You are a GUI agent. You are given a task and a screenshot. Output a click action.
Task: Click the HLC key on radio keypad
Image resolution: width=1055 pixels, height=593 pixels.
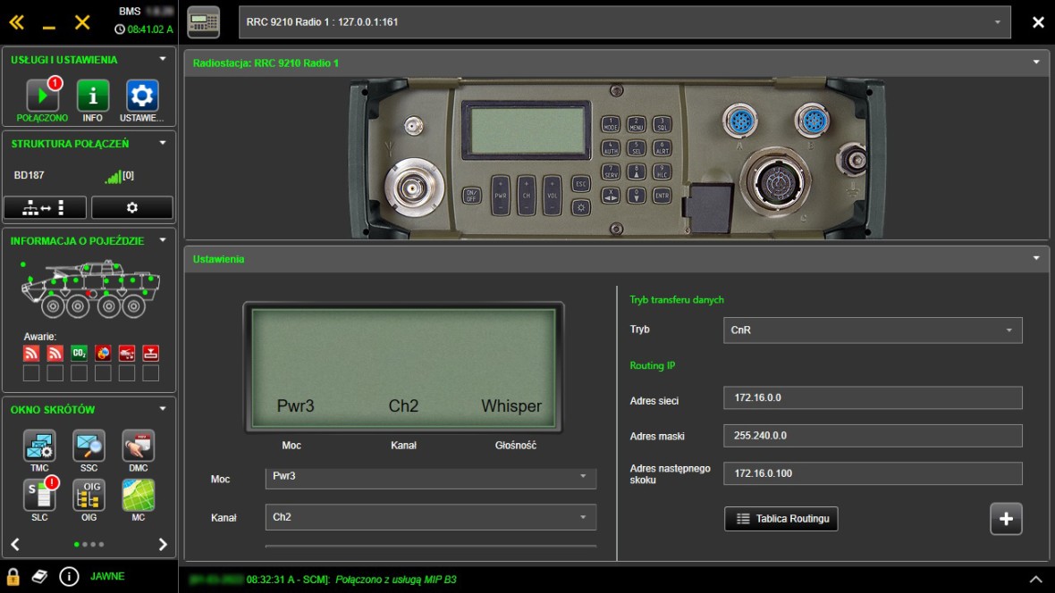(x=663, y=172)
